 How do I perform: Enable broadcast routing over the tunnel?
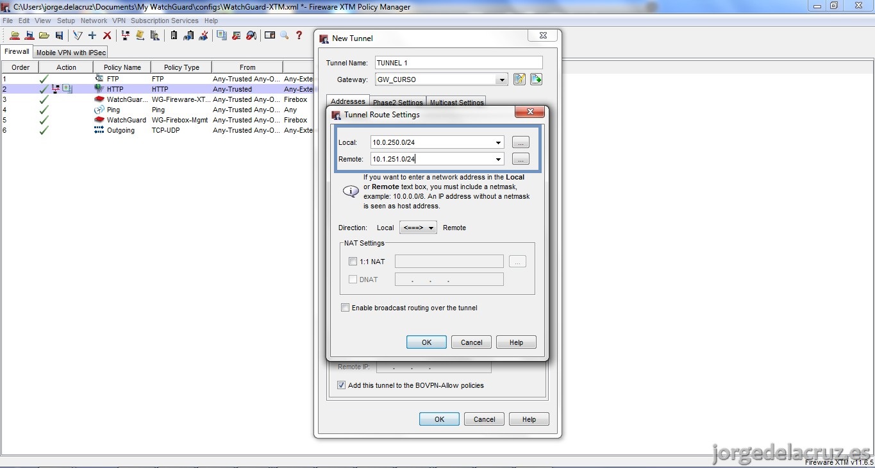[x=346, y=308]
